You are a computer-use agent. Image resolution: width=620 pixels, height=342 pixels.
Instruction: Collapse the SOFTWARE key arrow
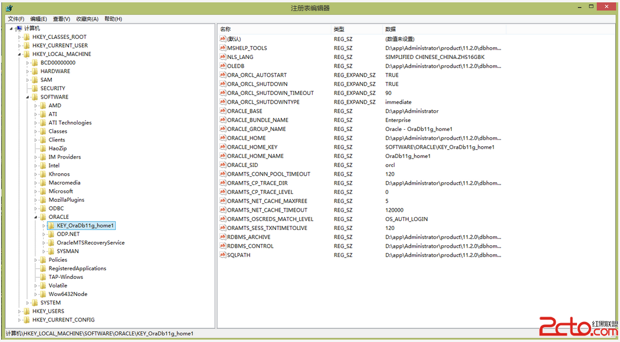point(28,97)
